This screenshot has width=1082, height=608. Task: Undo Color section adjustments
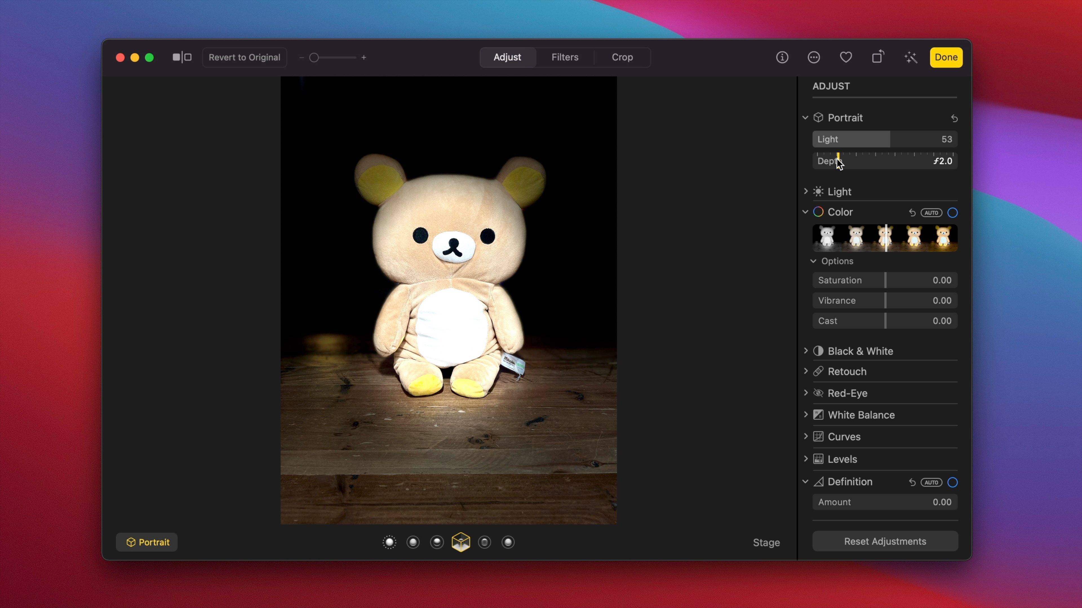tap(912, 213)
